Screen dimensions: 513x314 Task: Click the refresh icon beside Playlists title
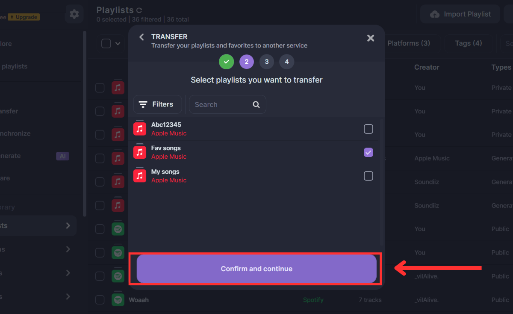coord(139,10)
